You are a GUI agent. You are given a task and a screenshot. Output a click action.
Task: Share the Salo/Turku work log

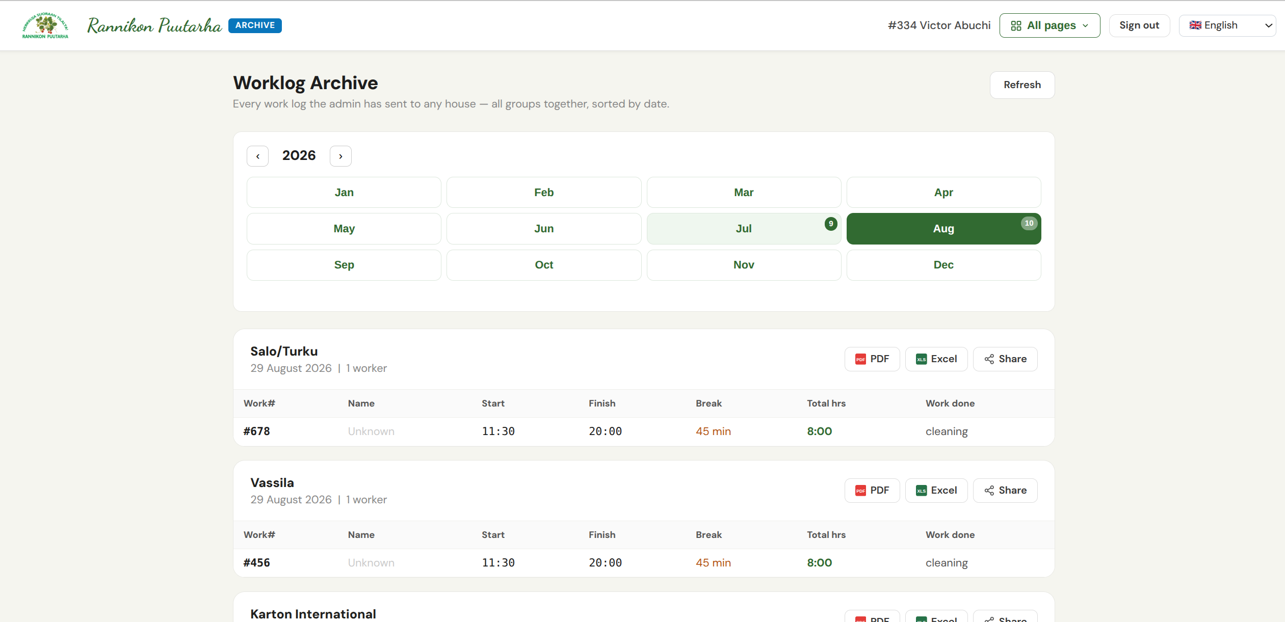point(1005,359)
